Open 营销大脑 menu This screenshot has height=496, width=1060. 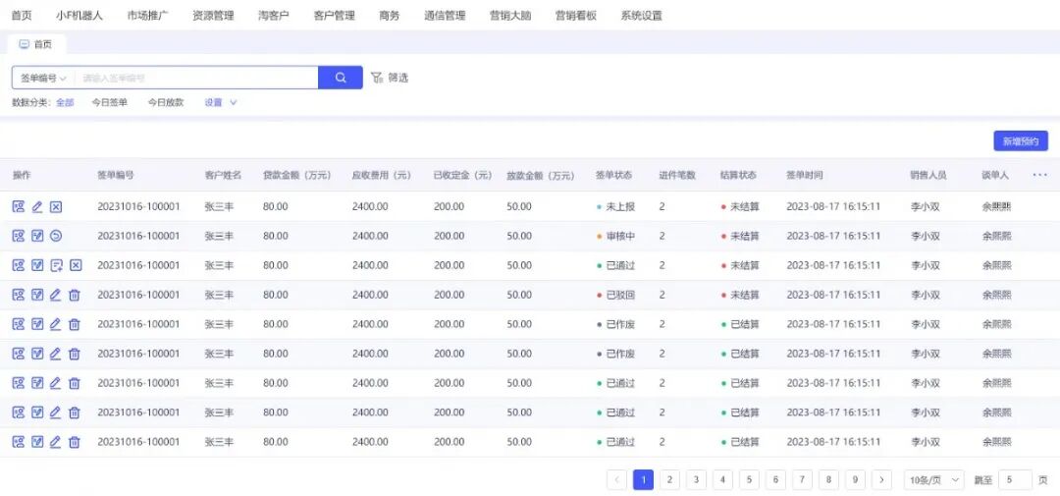[510, 16]
